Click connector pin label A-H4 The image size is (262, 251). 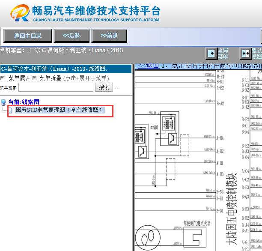coord(220,138)
